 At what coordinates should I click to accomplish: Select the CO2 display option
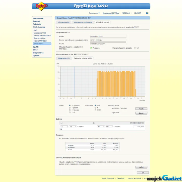(x=95, y=110)
